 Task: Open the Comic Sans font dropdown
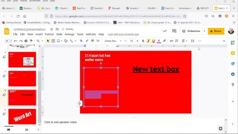[113, 41]
